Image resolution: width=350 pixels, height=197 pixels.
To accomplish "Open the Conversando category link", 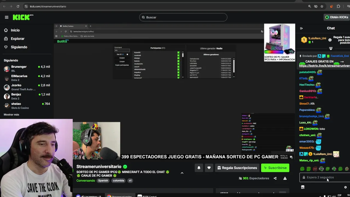I will (86, 181).
